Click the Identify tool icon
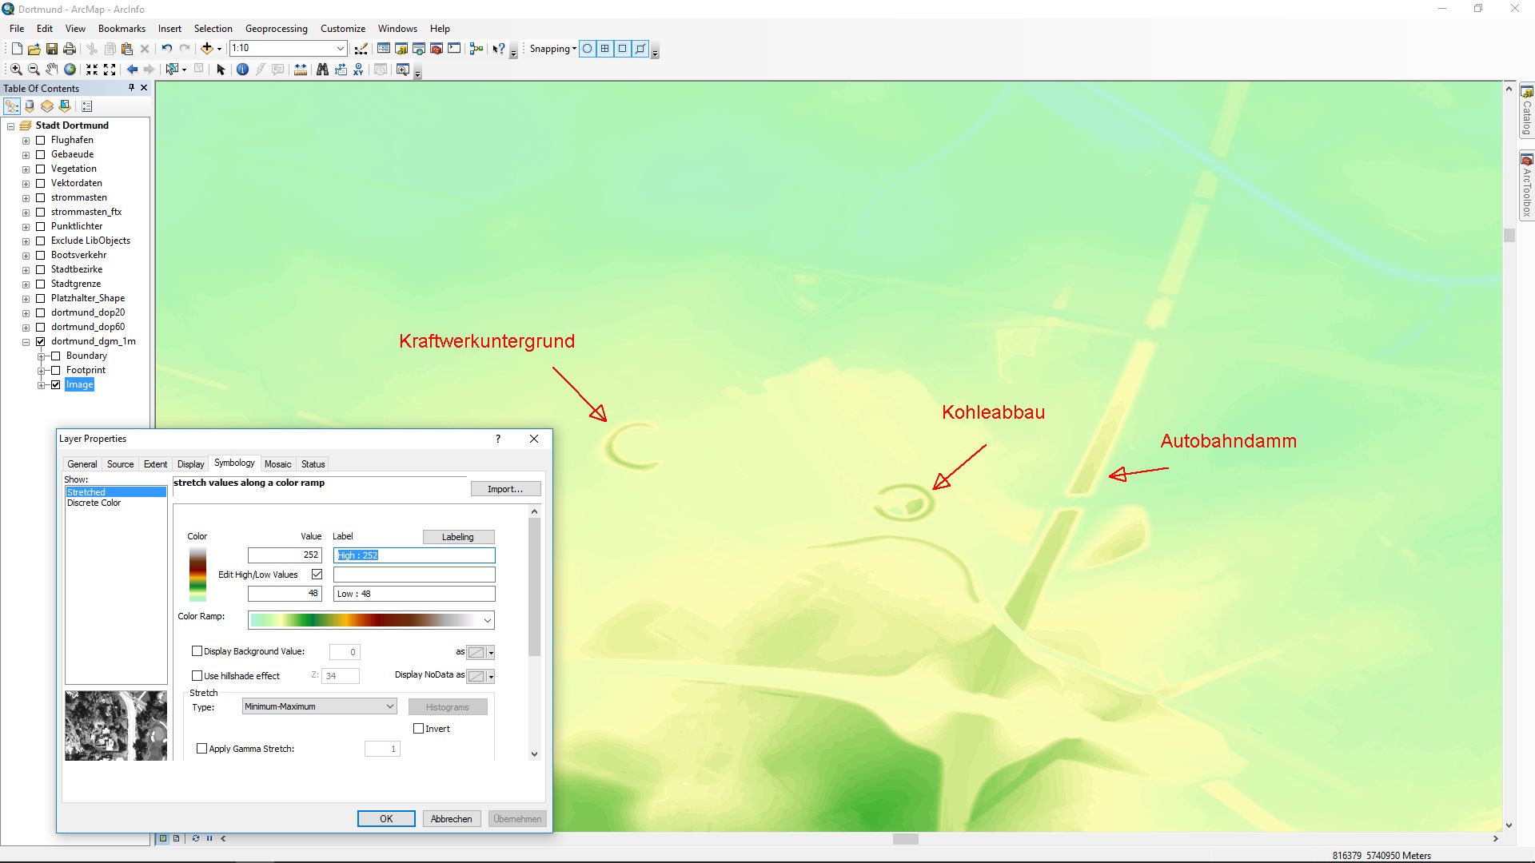The image size is (1535, 863). tap(241, 70)
